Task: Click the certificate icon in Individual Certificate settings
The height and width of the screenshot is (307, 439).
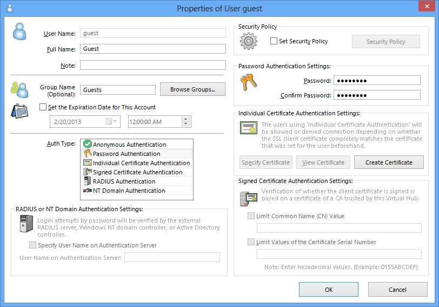Action: pos(249,128)
